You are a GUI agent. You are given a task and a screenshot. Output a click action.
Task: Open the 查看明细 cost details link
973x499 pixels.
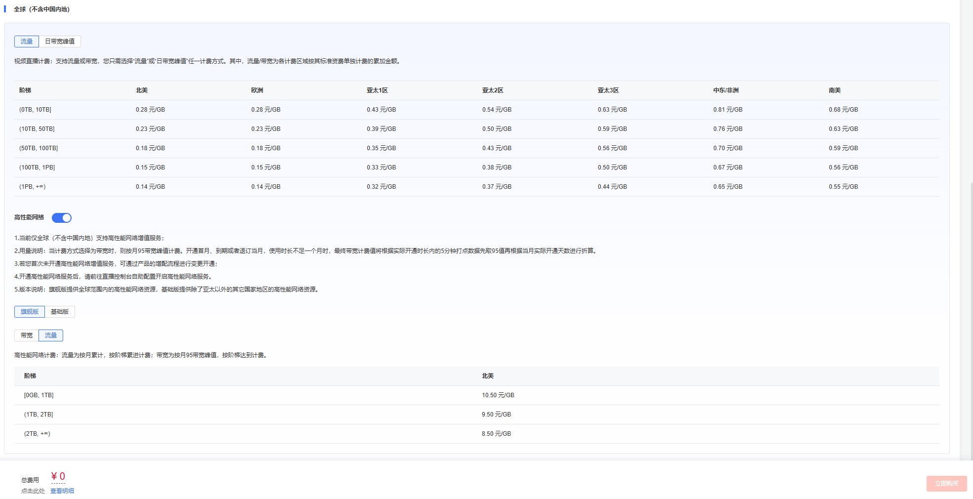pyautogui.click(x=62, y=491)
